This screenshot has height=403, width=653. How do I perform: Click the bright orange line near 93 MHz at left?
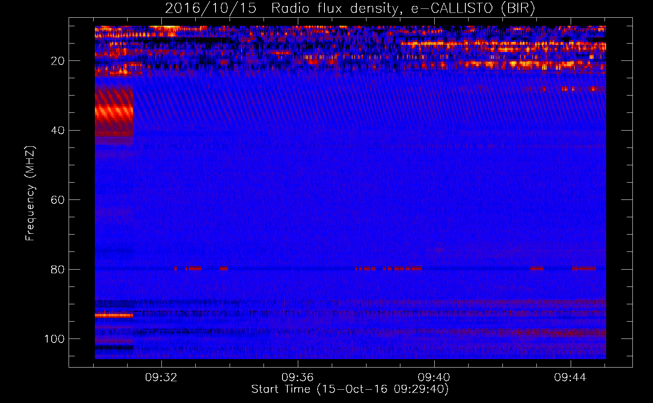click(x=114, y=316)
